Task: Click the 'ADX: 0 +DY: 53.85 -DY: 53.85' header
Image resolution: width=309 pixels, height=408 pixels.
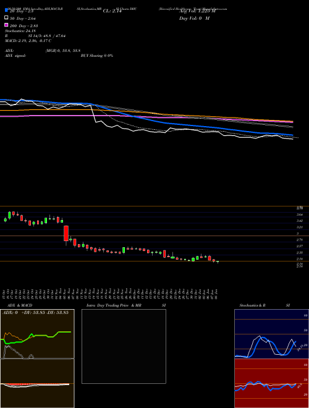Action: point(35,312)
